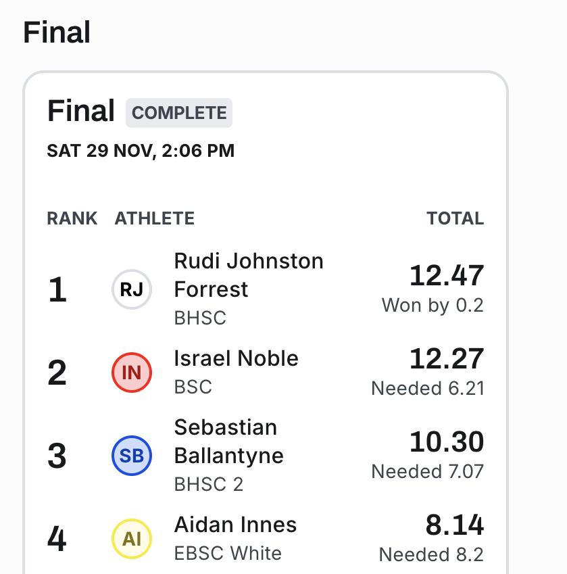Click the Final heading in the card
This screenshot has height=574, width=567.
coord(81,111)
